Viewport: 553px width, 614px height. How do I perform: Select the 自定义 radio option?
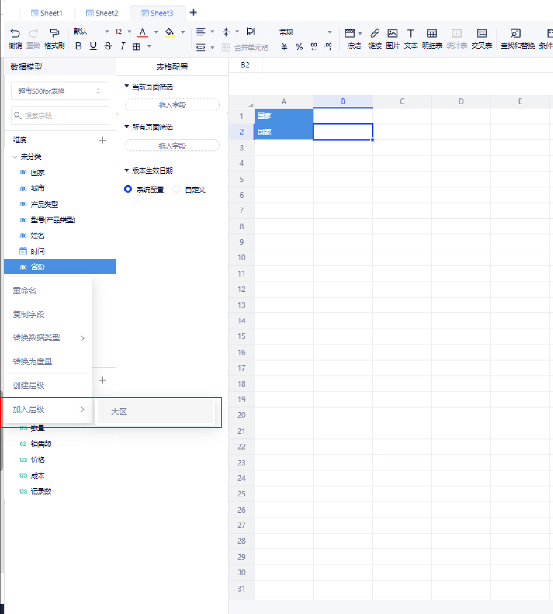pos(177,189)
